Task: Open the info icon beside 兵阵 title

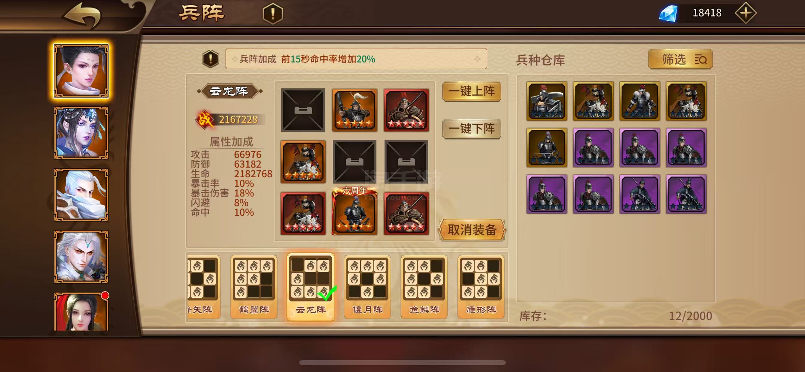Action: pyautogui.click(x=273, y=14)
